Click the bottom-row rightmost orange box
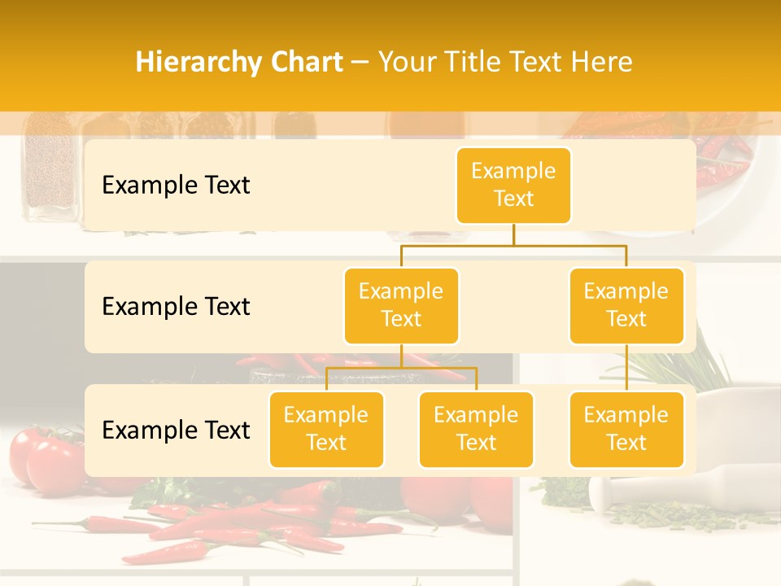The height and width of the screenshot is (586, 781). [626, 429]
